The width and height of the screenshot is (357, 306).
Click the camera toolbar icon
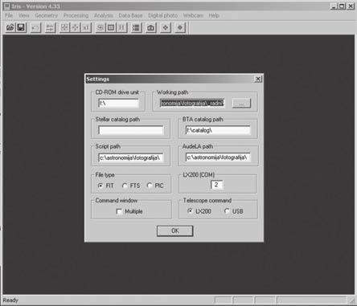(x=151, y=27)
